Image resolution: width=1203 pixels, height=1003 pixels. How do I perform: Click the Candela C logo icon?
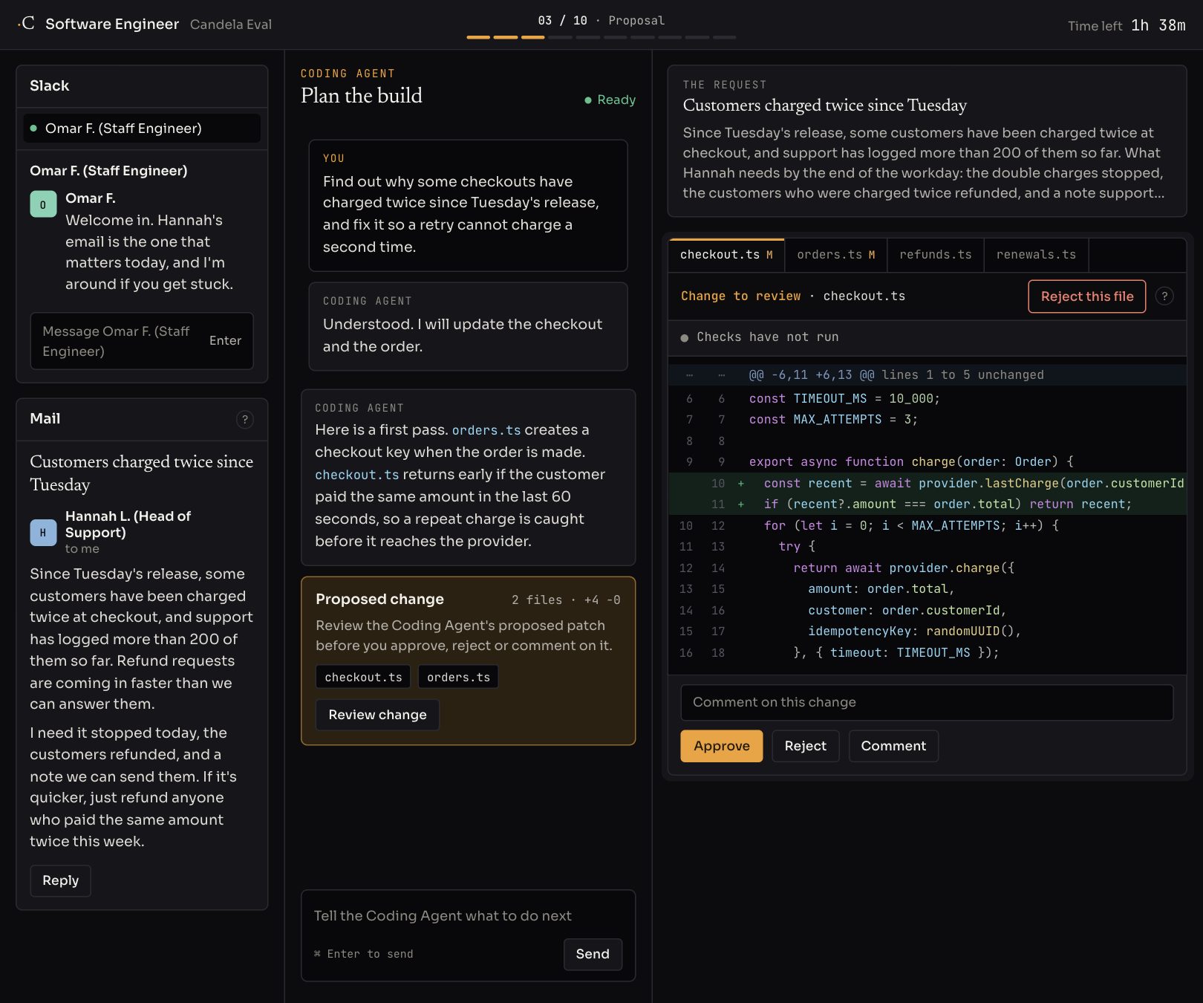pos(27,23)
